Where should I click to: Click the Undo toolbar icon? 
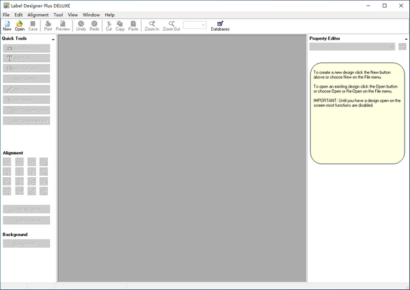[81, 25]
